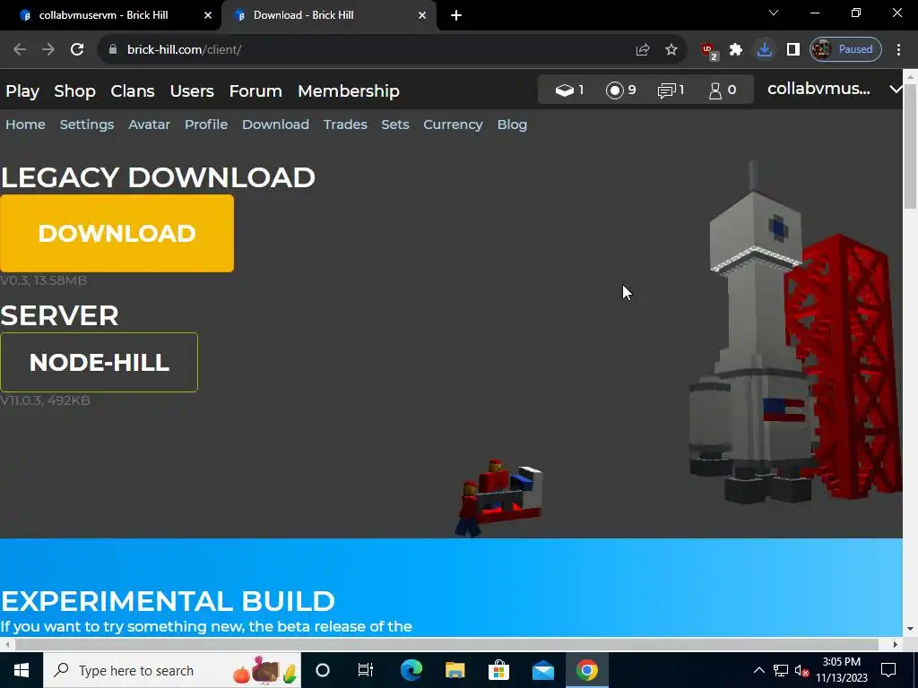Go to Clans in navigation
This screenshot has height=688, width=918.
coord(133,91)
